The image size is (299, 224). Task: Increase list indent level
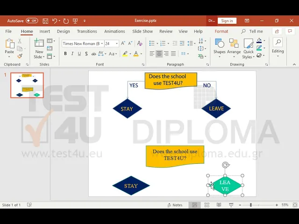coord(182,43)
